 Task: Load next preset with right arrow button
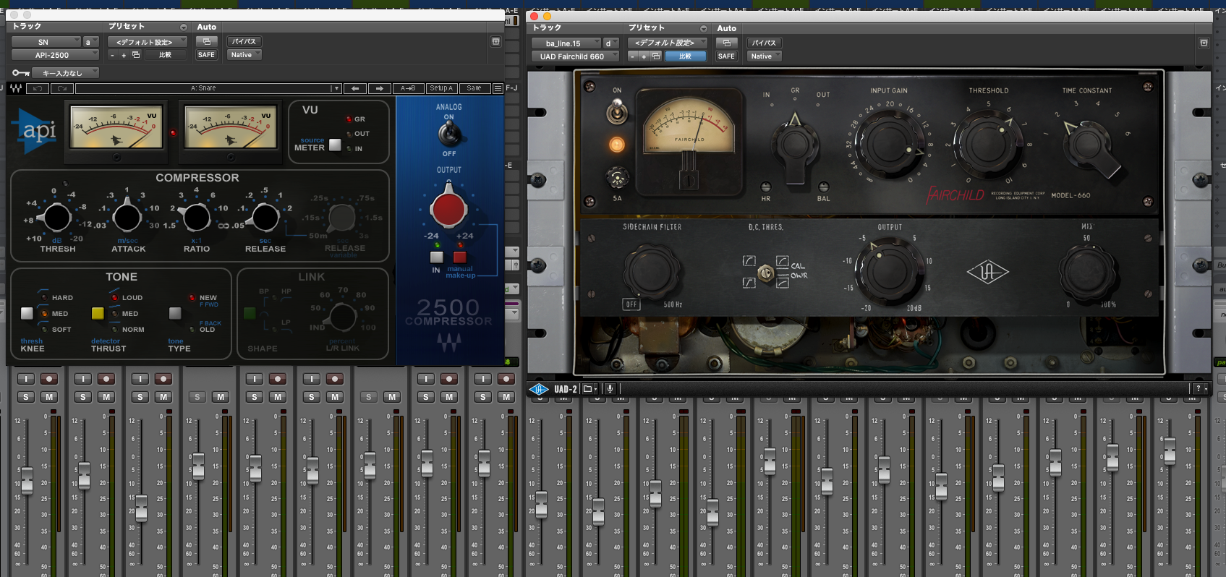click(380, 88)
